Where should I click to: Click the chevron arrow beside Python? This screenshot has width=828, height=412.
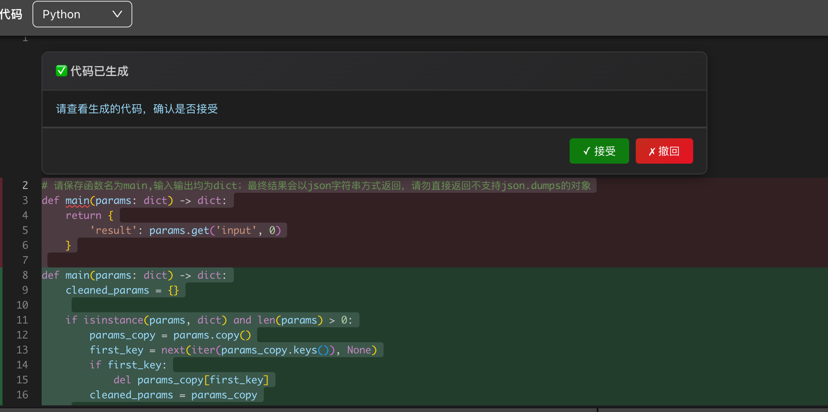click(117, 15)
